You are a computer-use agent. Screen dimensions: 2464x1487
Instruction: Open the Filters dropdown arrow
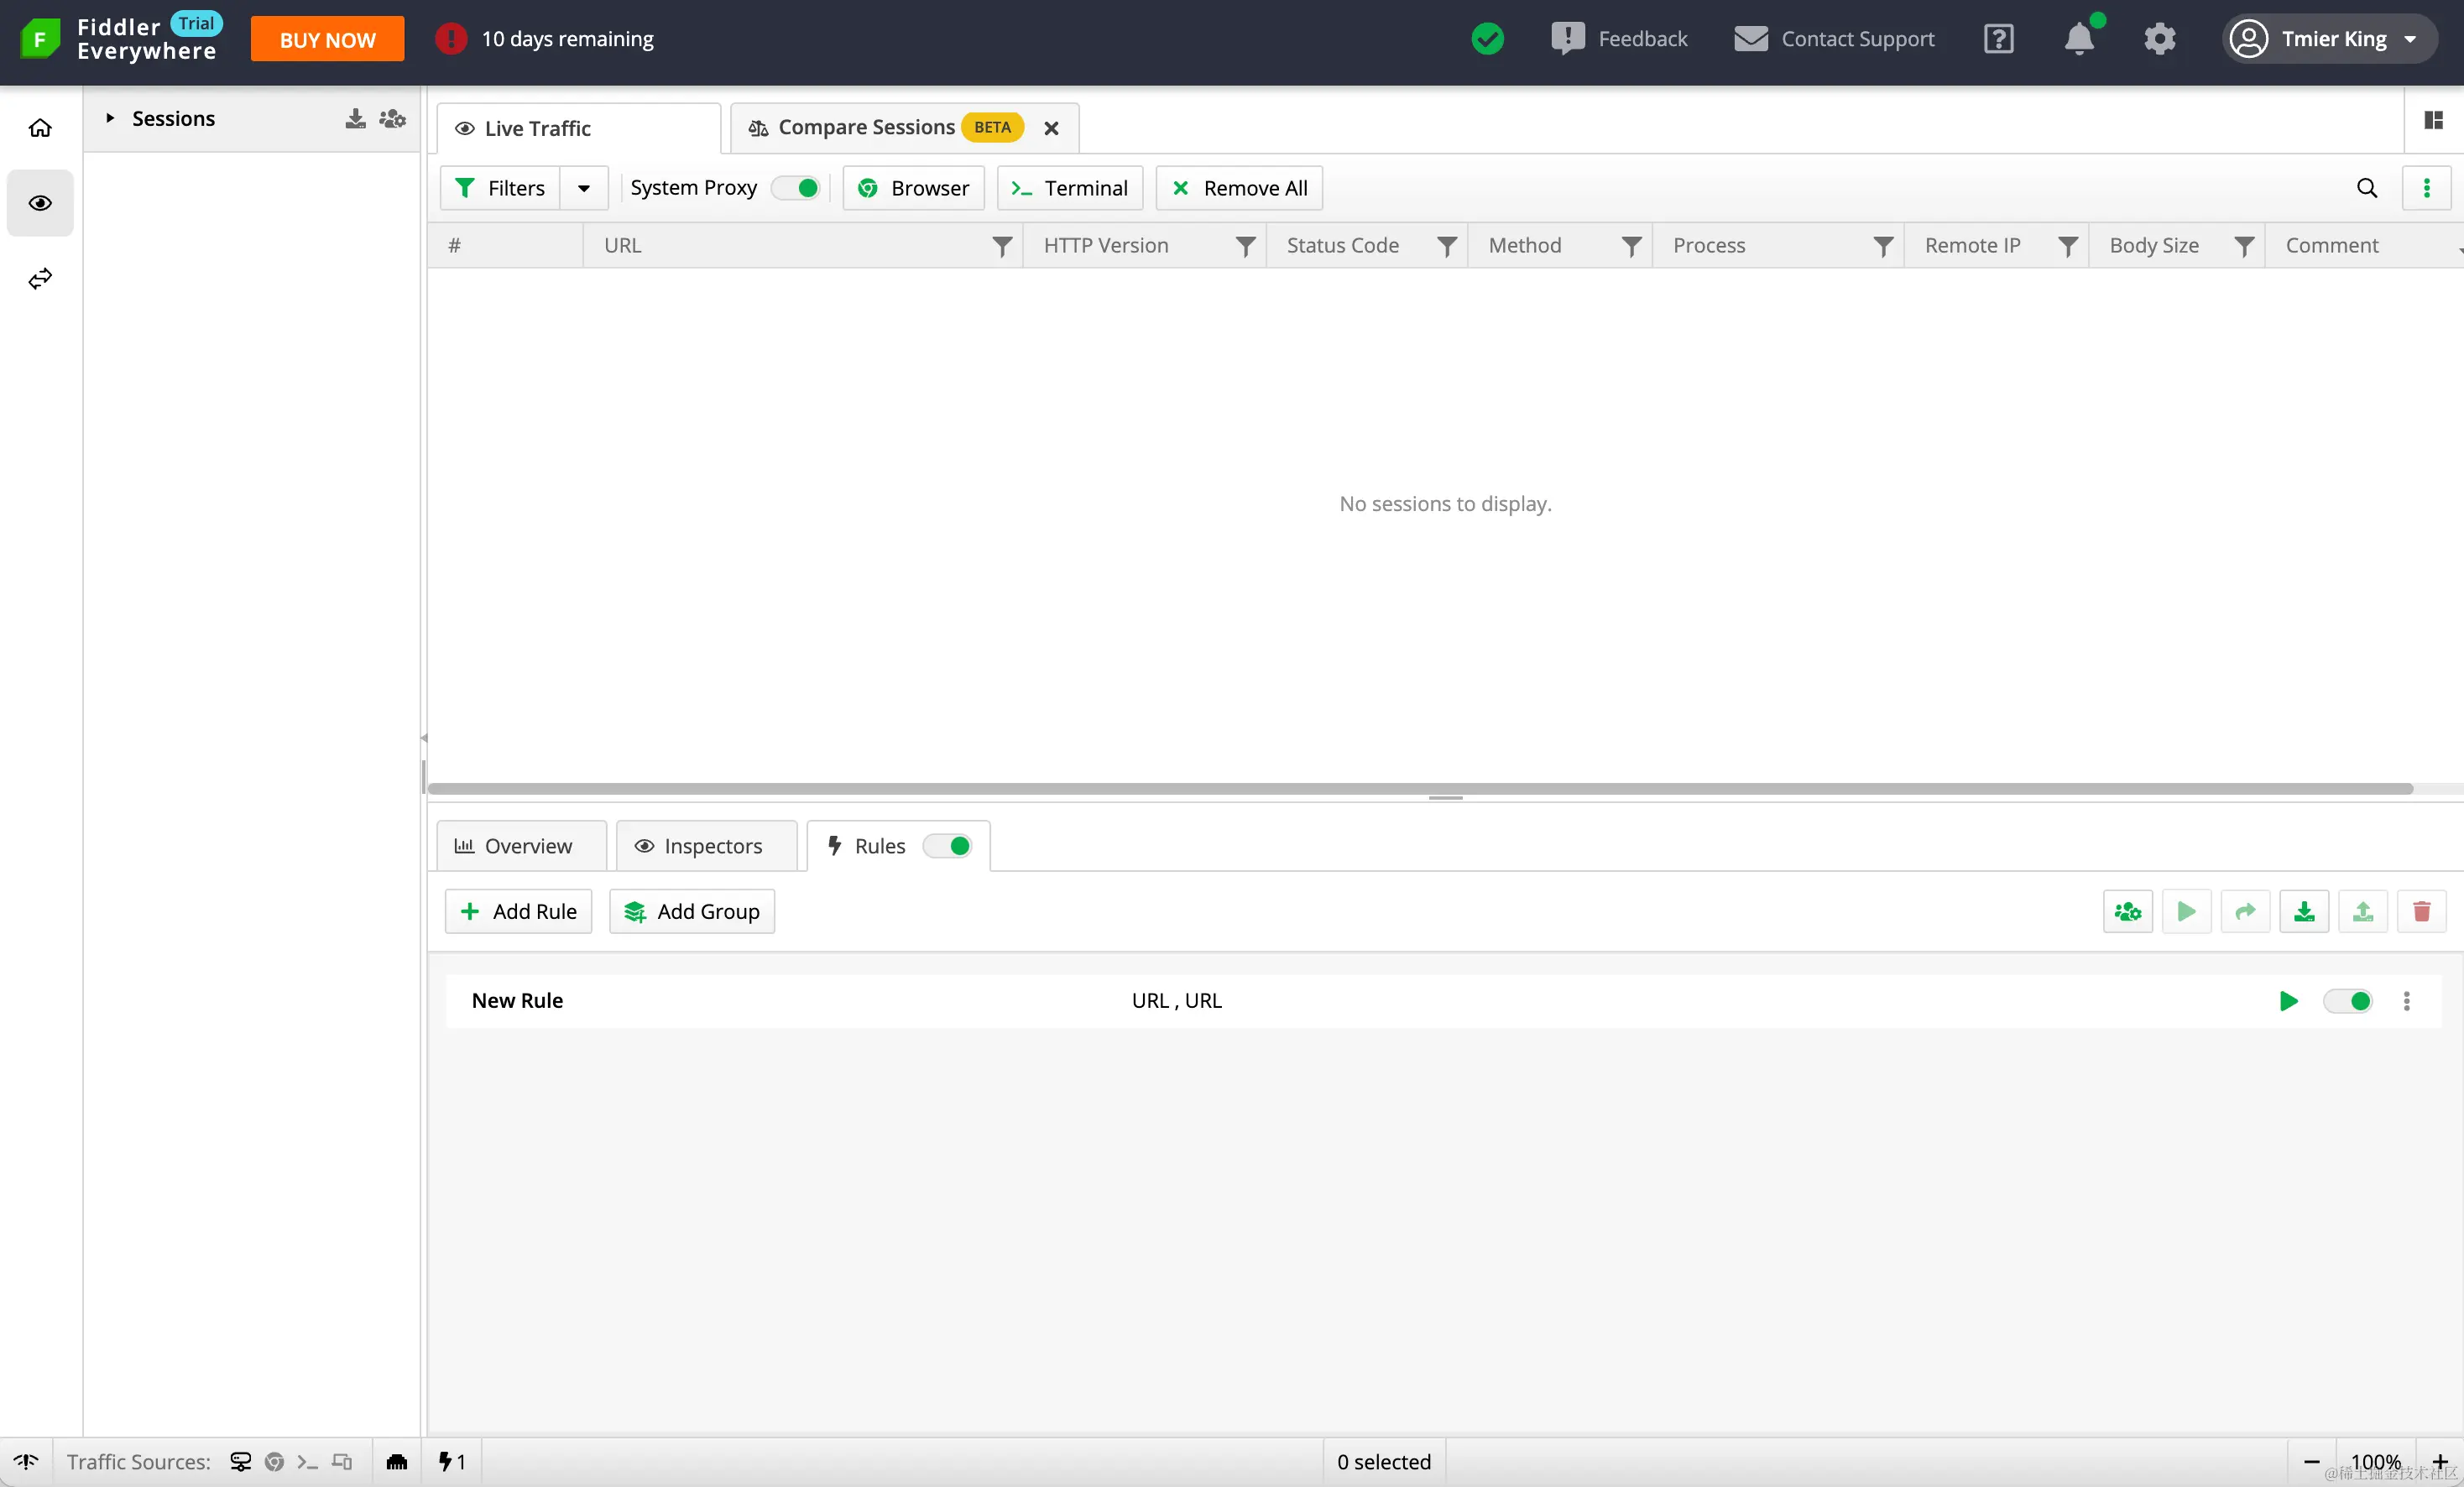(584, 188)
